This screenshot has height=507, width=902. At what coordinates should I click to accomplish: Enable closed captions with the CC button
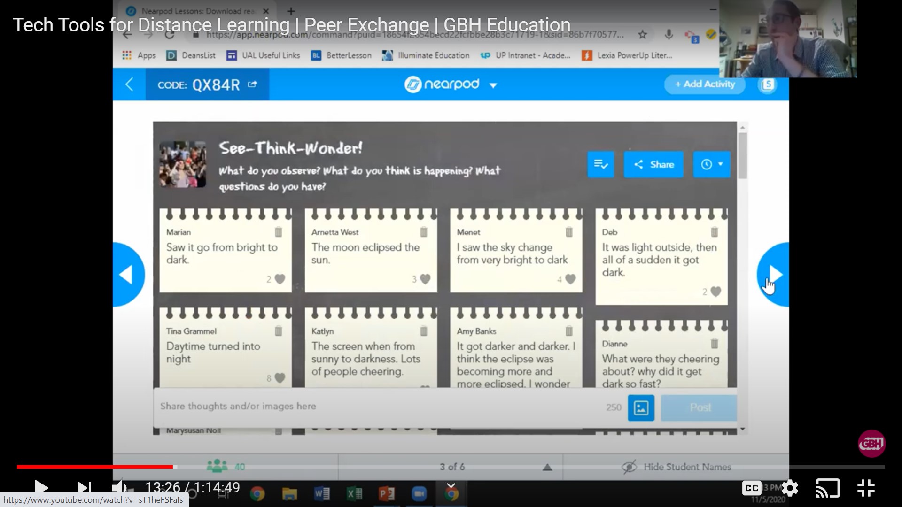(751, 488)
